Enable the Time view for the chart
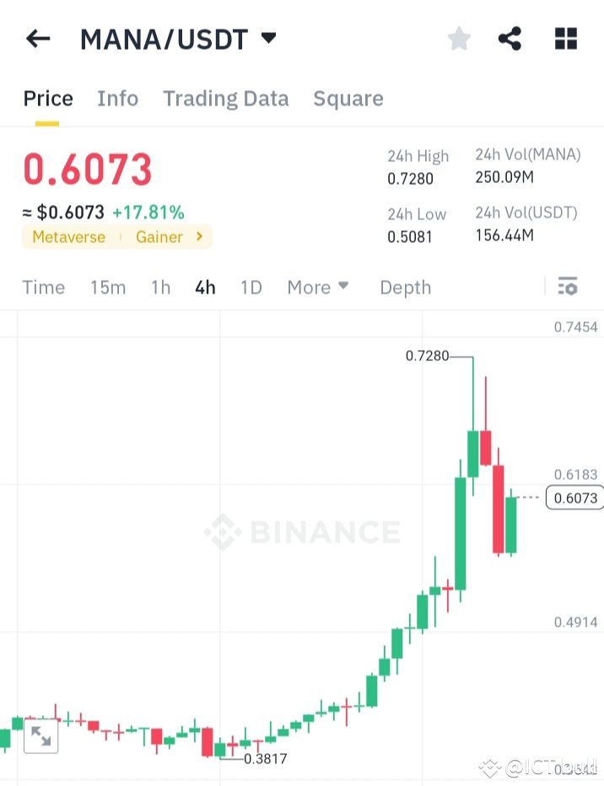The height and width of the screenshot is (786, 604). 43,288
